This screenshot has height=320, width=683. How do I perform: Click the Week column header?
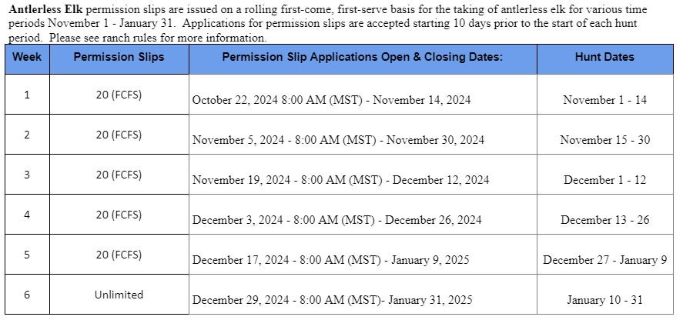point(27,57)
